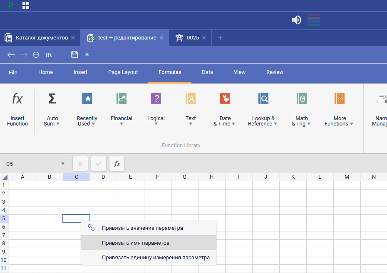Click the speaker volume icon
This screenshot has height=273, width=387.
pos(296,20)
